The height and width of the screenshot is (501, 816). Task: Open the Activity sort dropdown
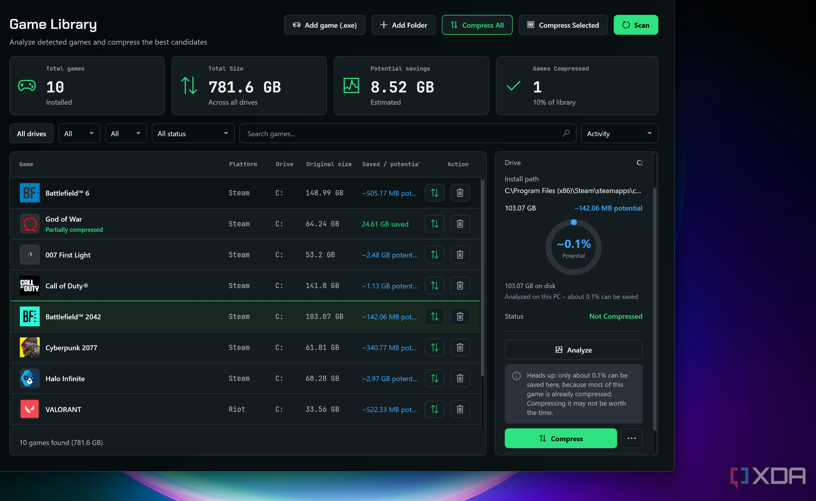(x=620, y=134)
